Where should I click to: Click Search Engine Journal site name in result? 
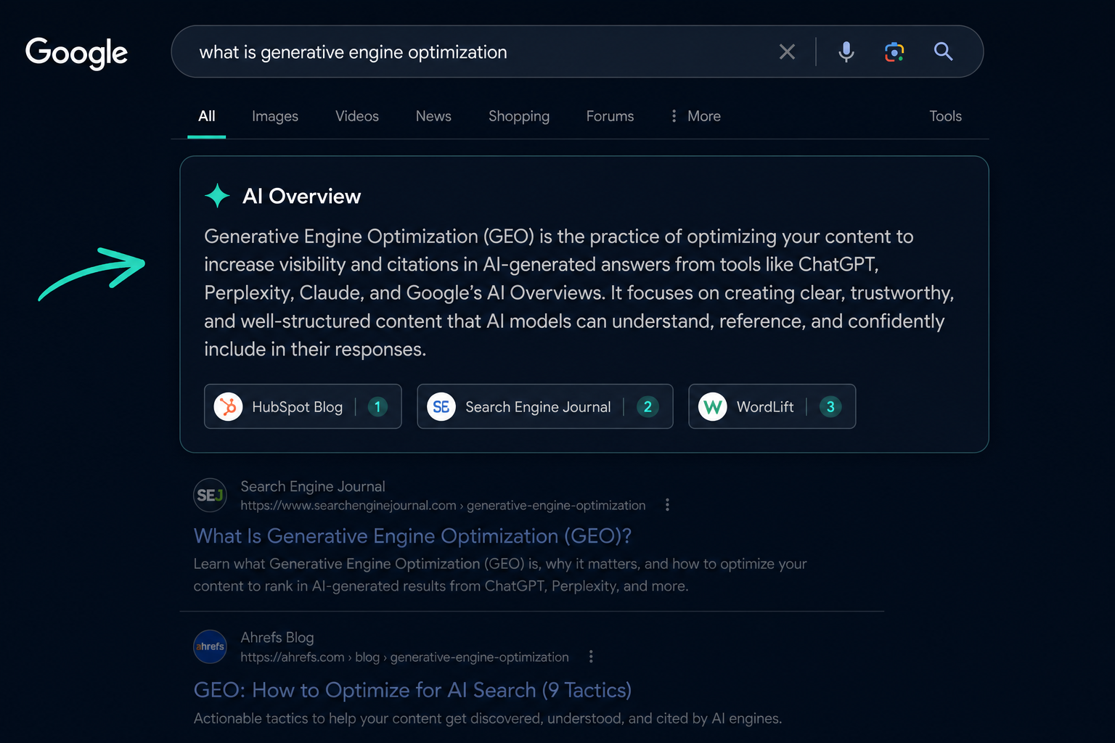tap(313, 486)
